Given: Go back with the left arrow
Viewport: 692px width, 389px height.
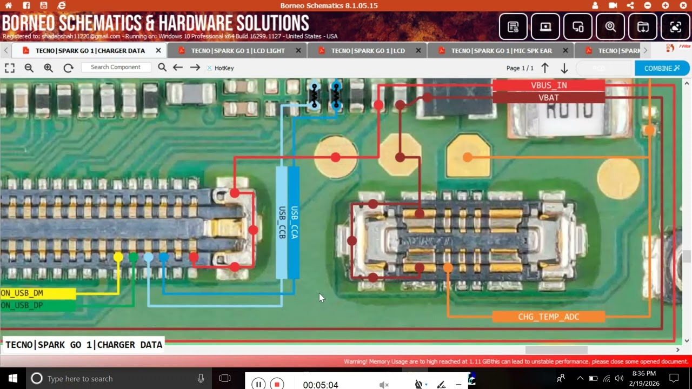Looking at the screenshot, I should pos(178,68).
